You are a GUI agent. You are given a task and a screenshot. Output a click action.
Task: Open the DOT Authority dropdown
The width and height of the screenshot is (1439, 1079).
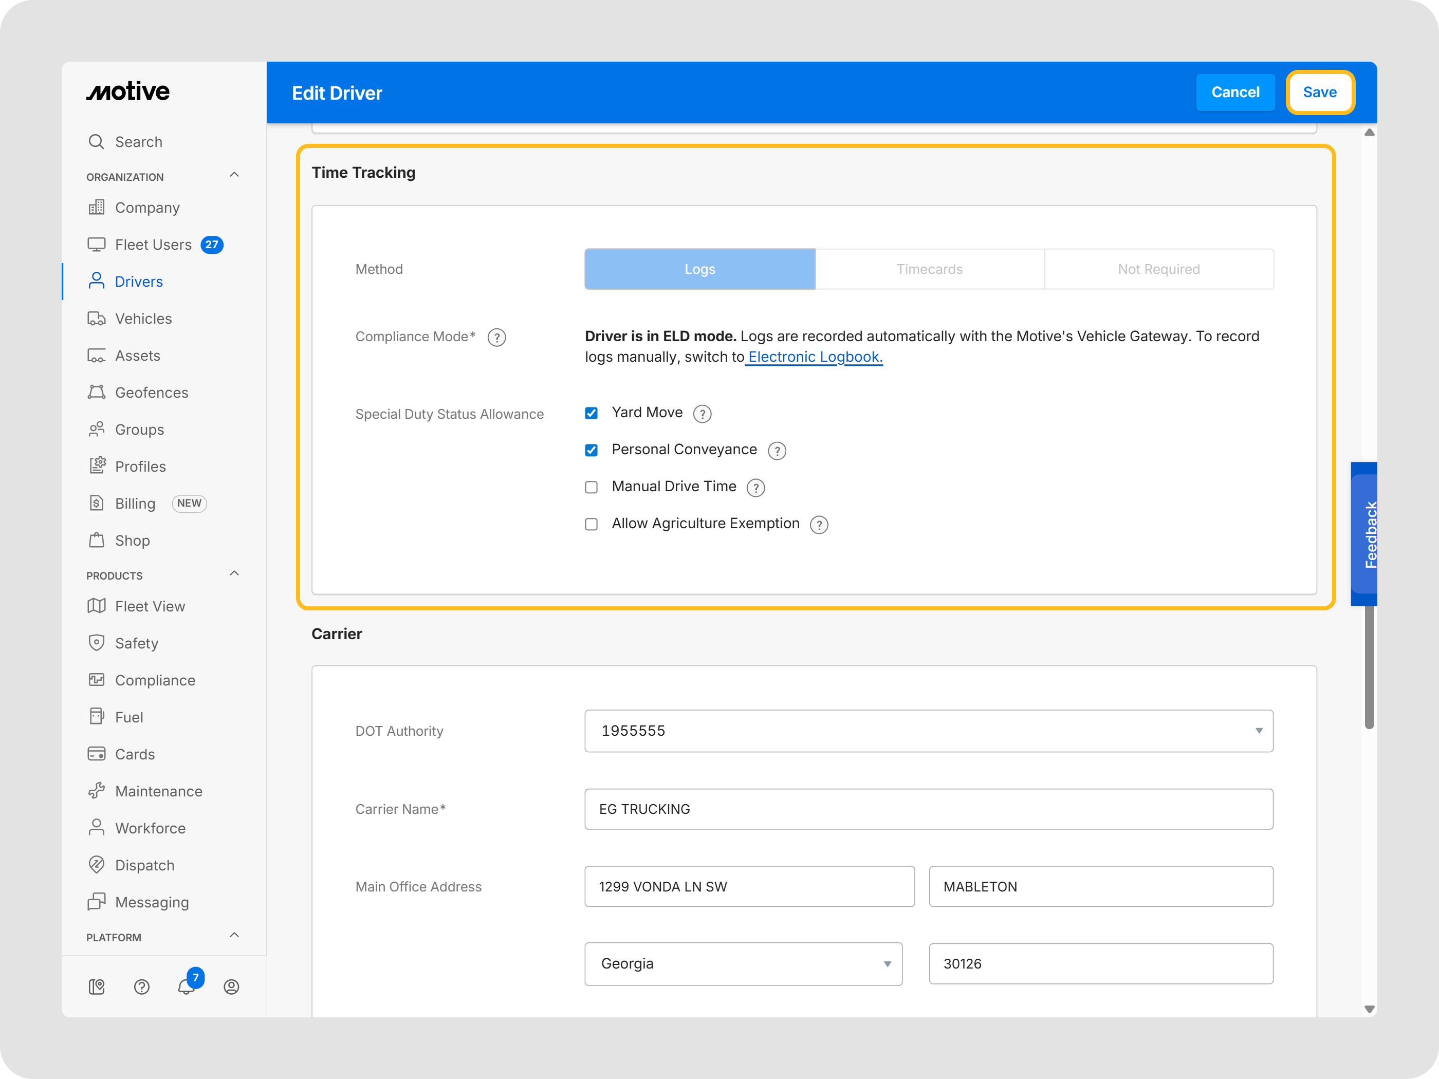pyautogui.click(x=928, y=731)
